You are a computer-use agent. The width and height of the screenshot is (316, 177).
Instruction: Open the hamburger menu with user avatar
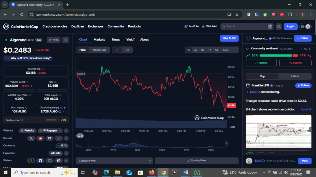[305, 26]
